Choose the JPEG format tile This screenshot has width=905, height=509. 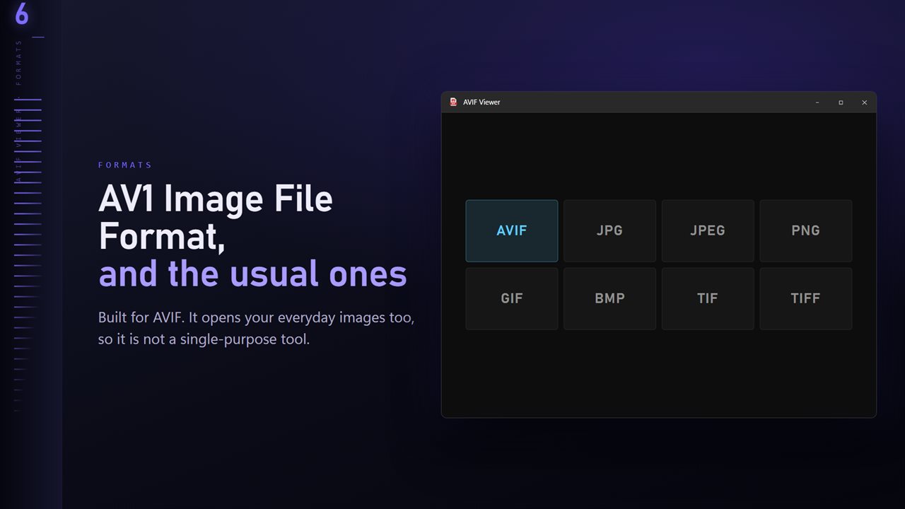pyautogui.click(x=708, y=230)
